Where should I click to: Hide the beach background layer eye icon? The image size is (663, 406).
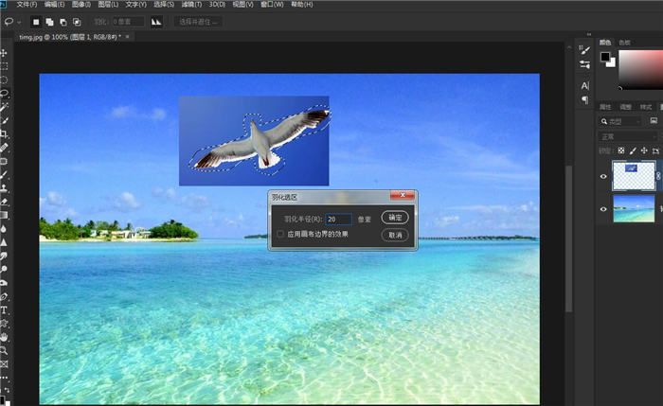pyautogui.click(x=604, y=208)
